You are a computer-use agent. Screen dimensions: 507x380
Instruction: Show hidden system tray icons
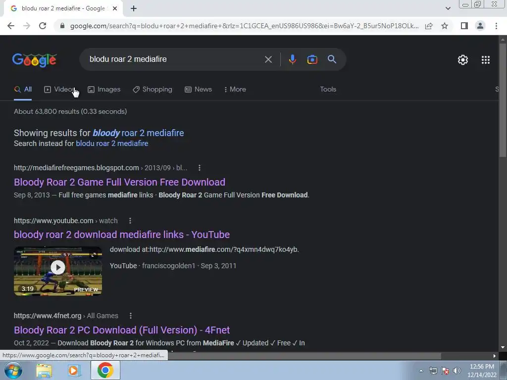421,371
